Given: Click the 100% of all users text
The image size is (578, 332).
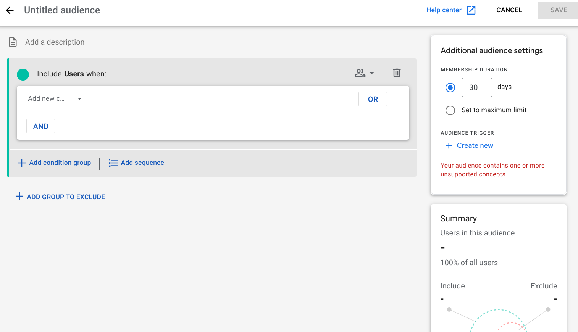Looking at the screenshot, I should 469,263.
